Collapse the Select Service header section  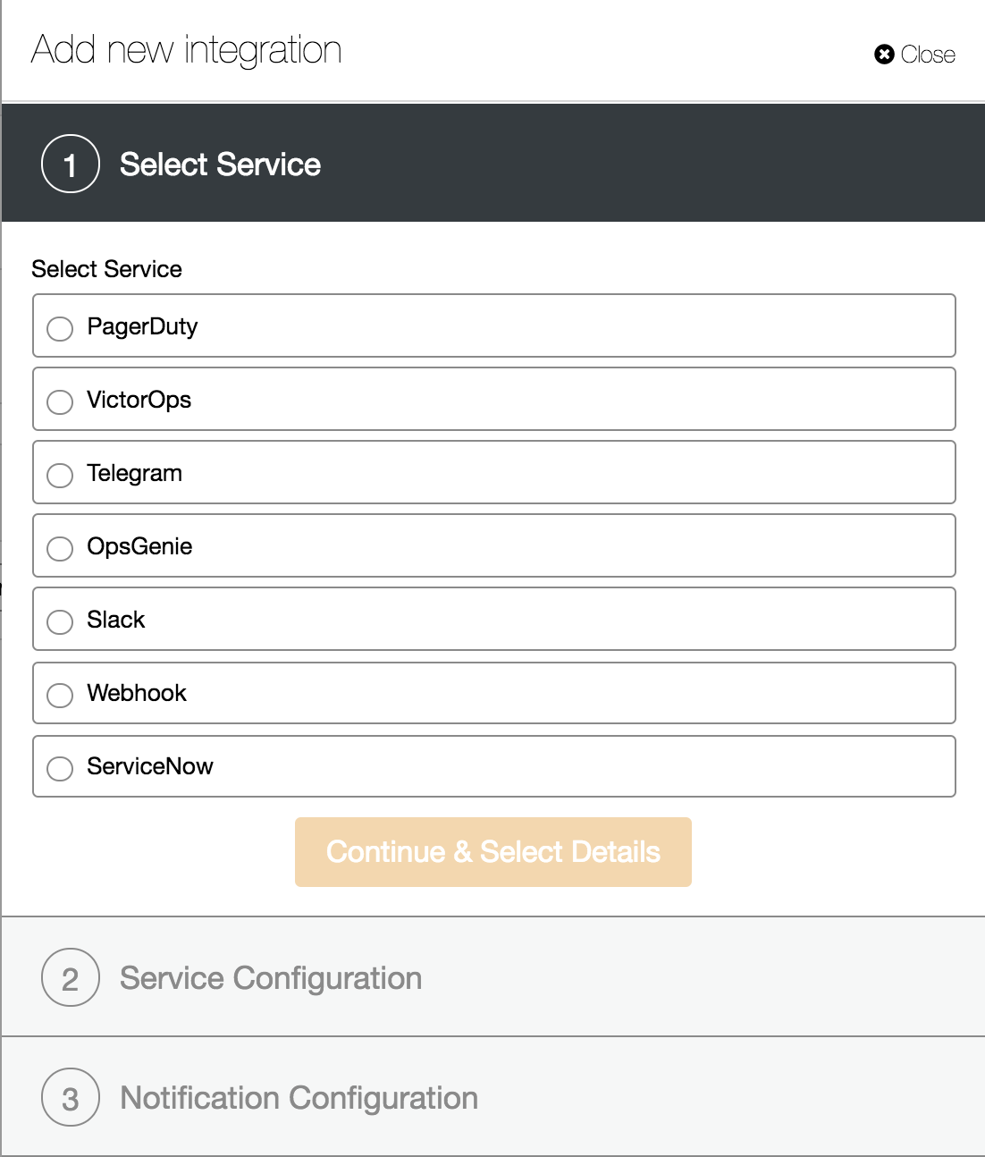point(493,164)
